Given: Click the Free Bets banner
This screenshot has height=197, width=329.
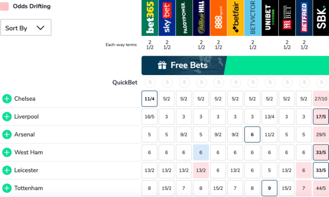Looking at the screenshot, I should click(235, 65).
